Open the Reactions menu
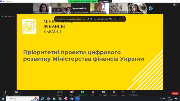Screen dimensions: 180x101 click(x=114, y=93)
